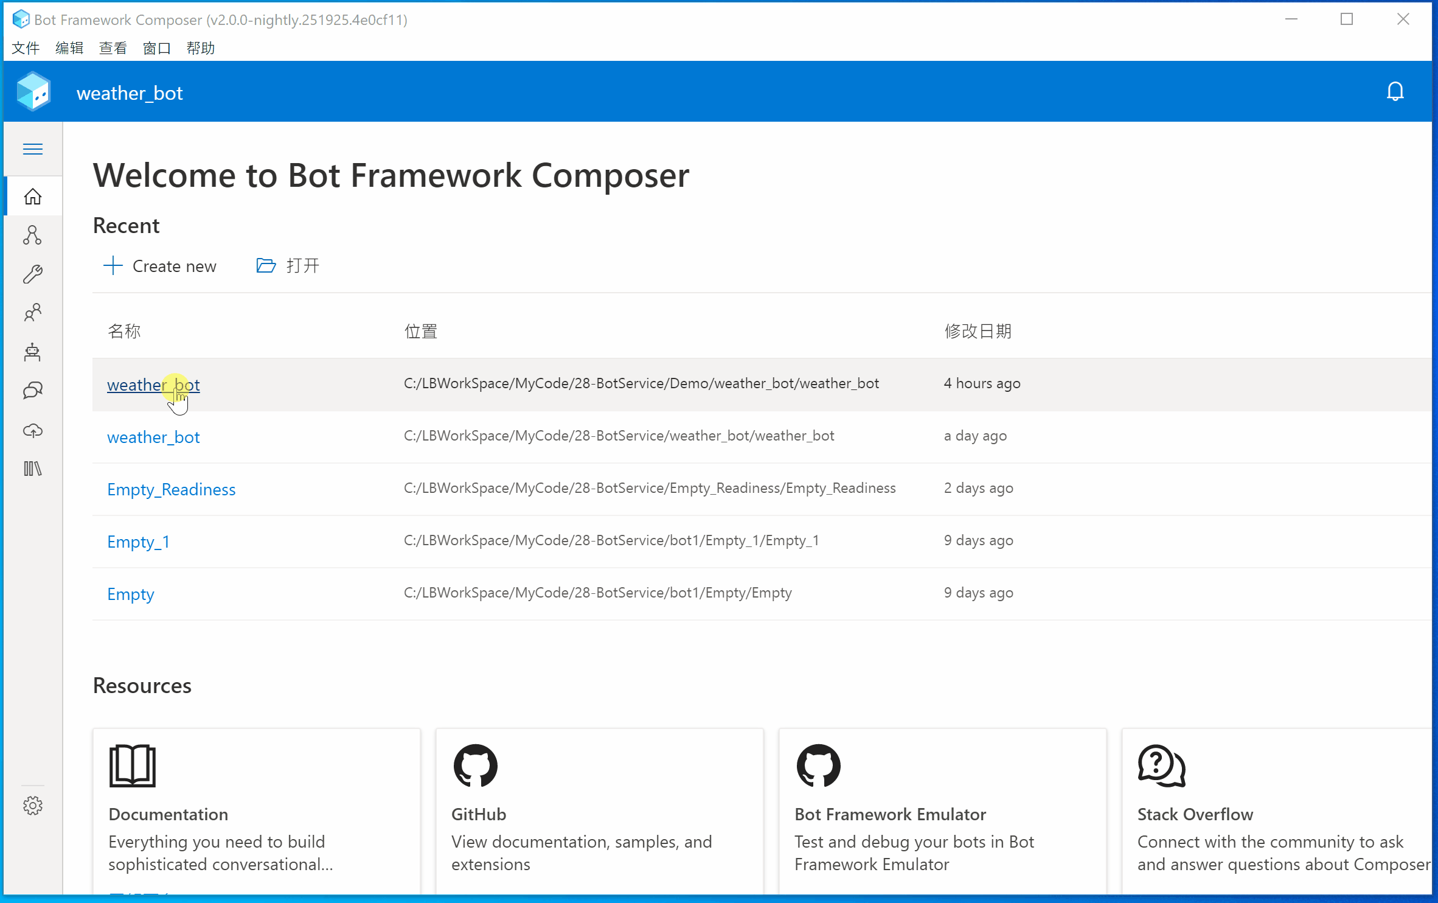This screenshot has height=903, width=1438.
Task: Click Create new bot button
Action: point(160,266)
